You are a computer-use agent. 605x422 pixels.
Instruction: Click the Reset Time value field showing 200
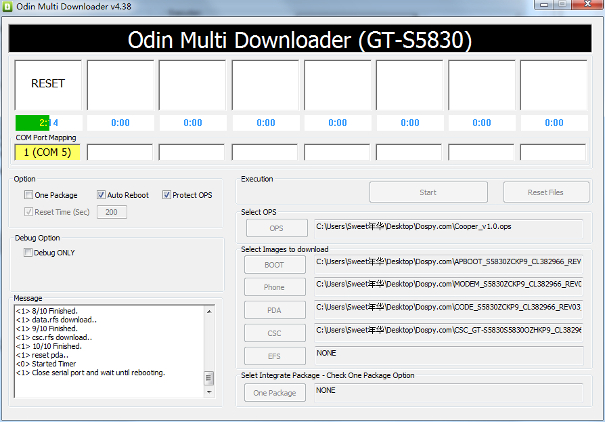112,212
